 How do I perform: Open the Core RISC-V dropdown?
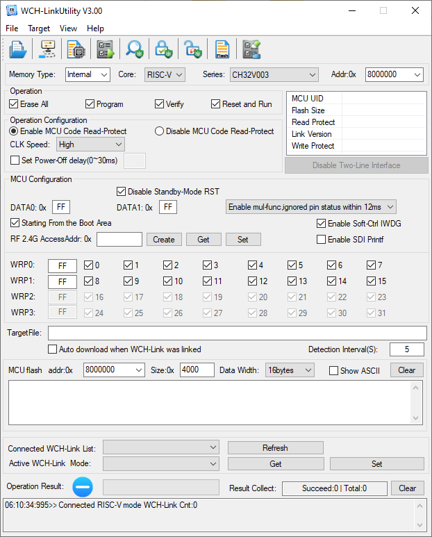click(x=165, y=74)
